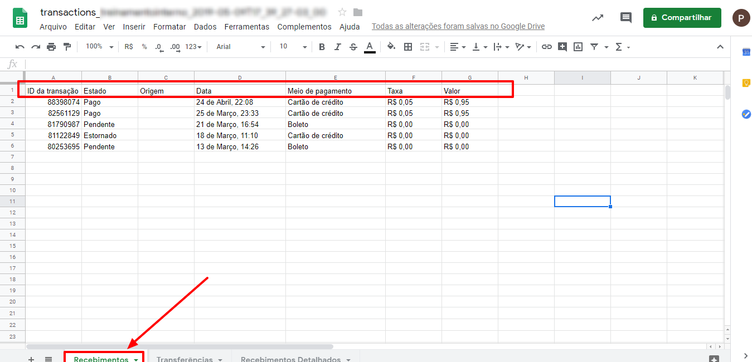
Task: Toggle strikethrough formatting
Action: click(x=353, y=47)
